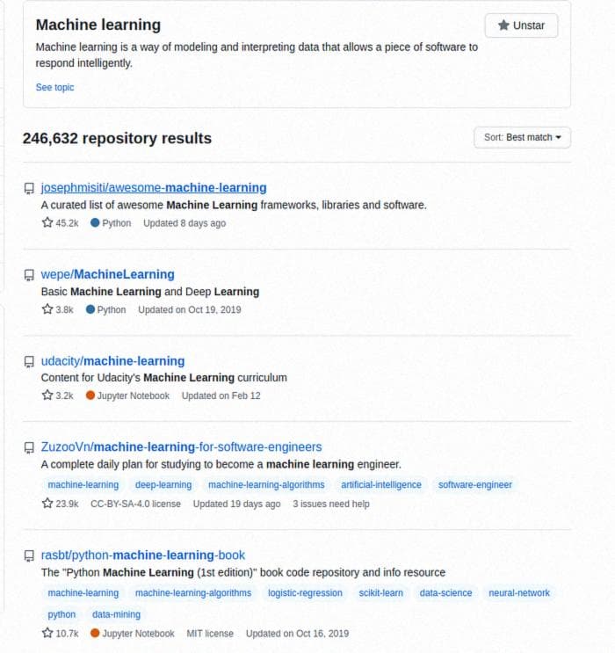Select the deep-learning topic tag
Viewport: 615px width, 653px height.
163,485
